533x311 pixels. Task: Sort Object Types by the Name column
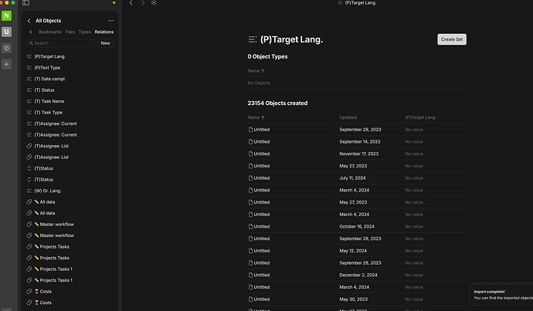click(x=256, y=71)
